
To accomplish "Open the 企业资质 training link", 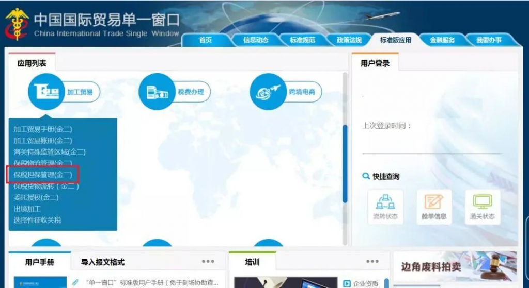I will coord(366,284).
